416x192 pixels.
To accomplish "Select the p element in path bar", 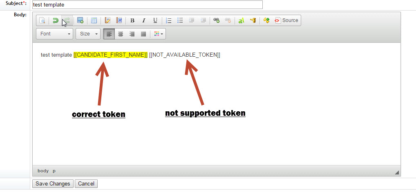I will (54, 171).
